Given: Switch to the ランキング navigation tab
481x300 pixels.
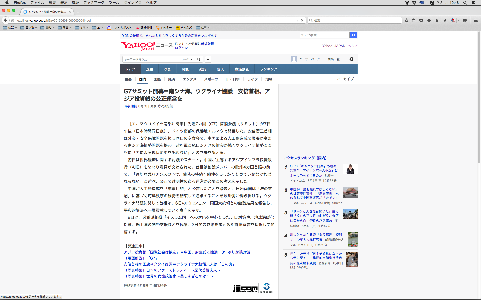Looking at the screenshot, I should coord(268,69).
